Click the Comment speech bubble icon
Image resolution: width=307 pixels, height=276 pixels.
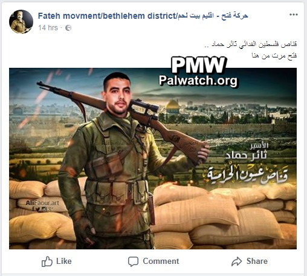click(x=133, y=261)
